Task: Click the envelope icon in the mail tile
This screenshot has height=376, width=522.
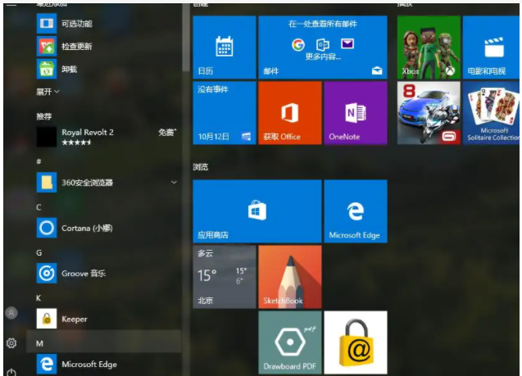Action: click(347, 43)
